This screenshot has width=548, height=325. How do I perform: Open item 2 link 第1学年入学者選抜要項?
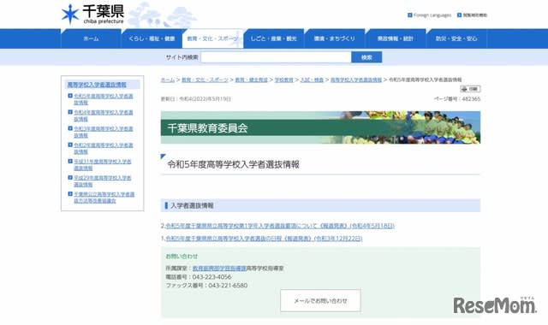tap(280, 226)
